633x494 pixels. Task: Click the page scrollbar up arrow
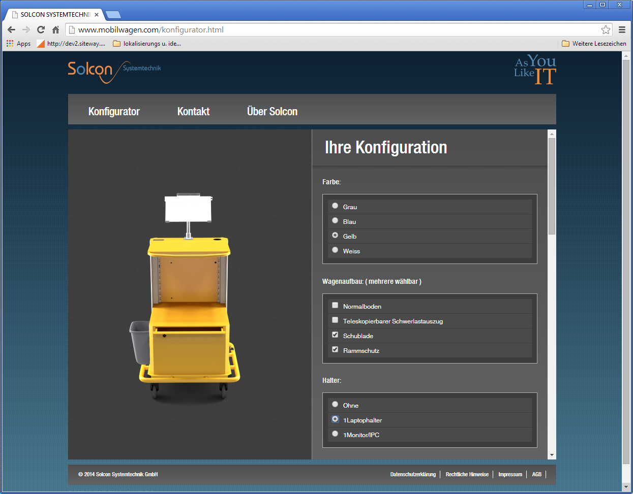click(626, 56)
